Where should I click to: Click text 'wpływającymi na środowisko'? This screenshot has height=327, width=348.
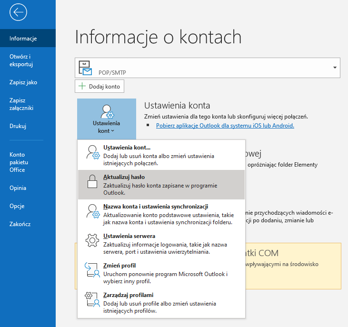[282, 264]
